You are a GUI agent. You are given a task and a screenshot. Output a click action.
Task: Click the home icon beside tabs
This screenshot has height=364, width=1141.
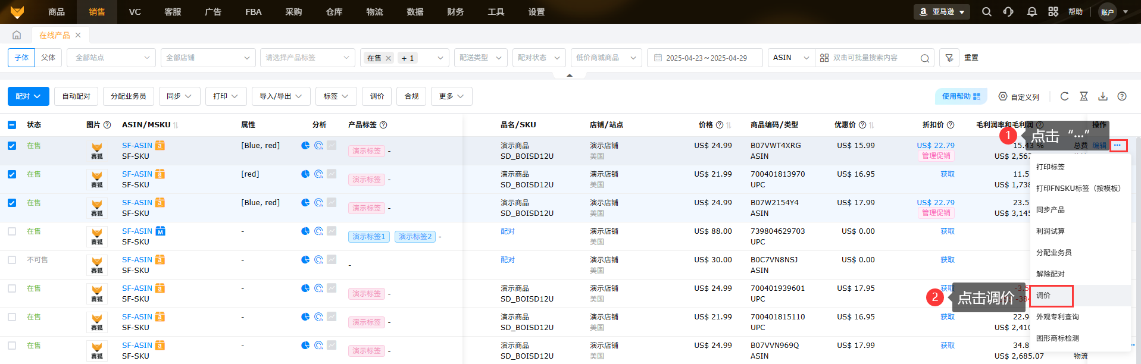coord(17,35)
